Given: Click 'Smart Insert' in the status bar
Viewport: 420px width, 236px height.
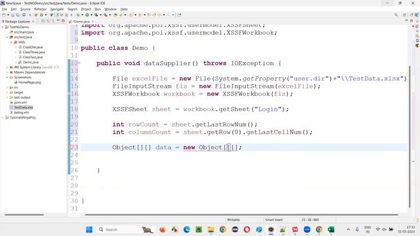Looking at the screenshot, I should 274,220.
